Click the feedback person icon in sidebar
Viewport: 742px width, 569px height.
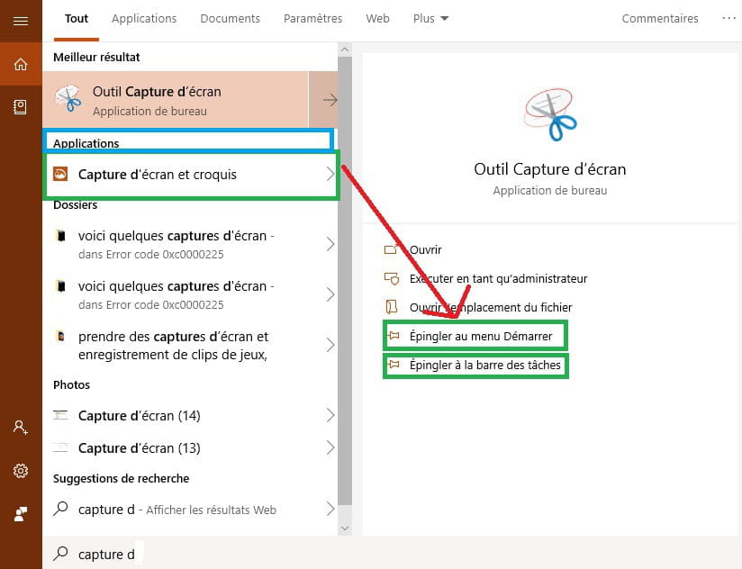tap(21, 514)
